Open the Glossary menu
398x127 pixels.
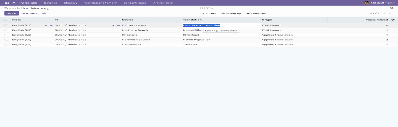pos(70,3)
